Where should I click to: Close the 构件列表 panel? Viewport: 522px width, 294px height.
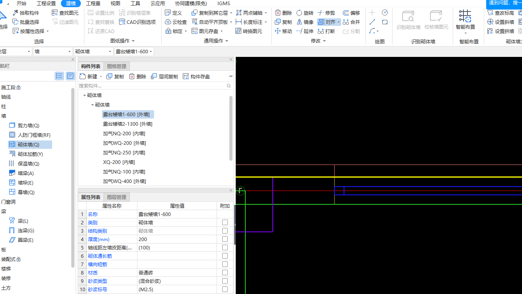pyautogui.click(x=231, y=60)
